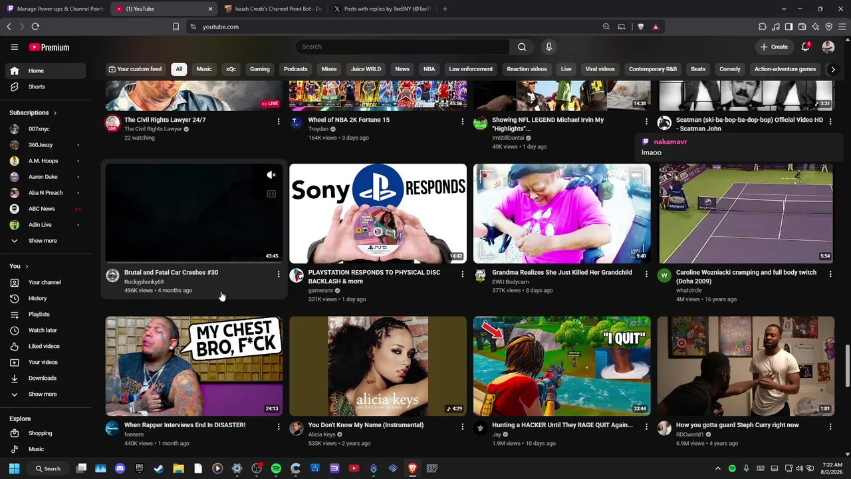This screenshot has height=479, width=851.
Task: Show more subscriptions under Adin Live
Action: [x=44, y=240]
